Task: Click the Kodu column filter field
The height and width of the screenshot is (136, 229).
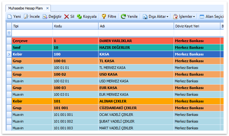Action: pos(75,33)
